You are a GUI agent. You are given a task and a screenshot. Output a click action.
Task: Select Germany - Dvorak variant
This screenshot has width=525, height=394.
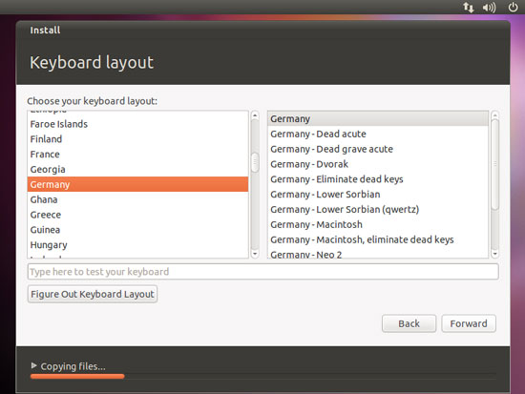pyautogui.click(x=378, y=164)
